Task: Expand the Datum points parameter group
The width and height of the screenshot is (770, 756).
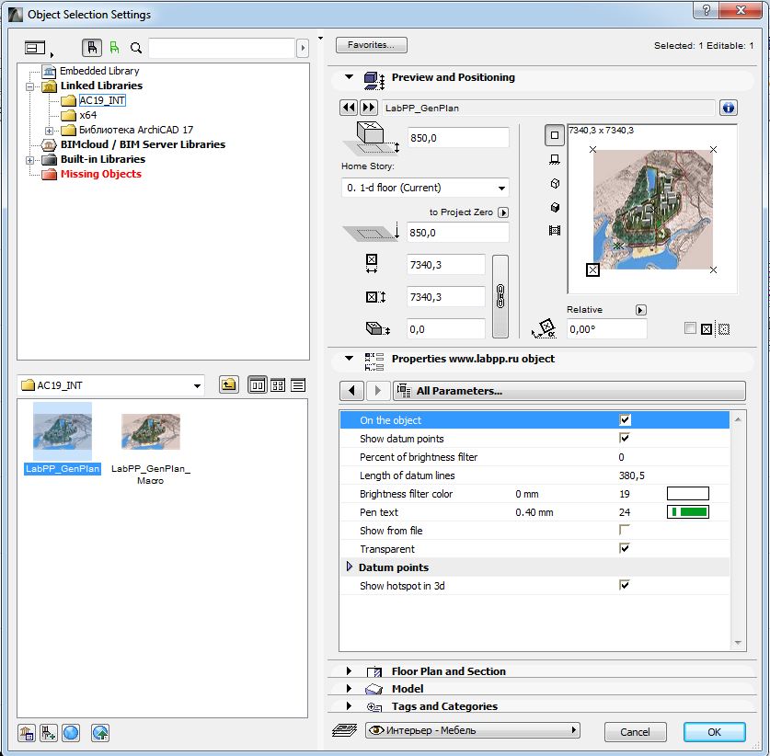Action: [x=350, y=567]
